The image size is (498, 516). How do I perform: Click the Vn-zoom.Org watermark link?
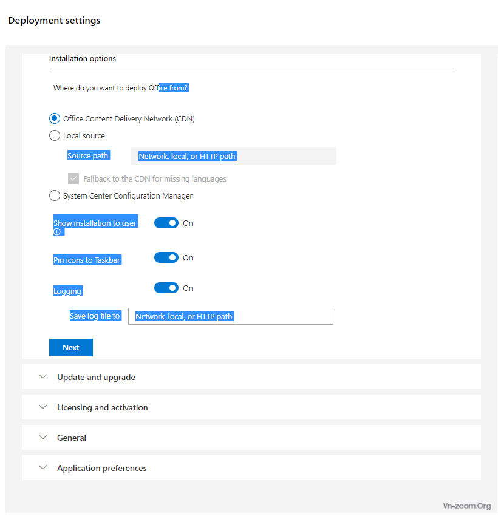click(x=466, y=505)
